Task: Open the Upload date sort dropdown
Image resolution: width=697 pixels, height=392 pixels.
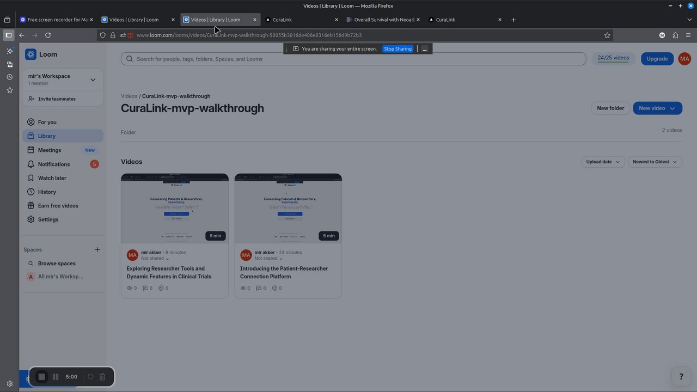Action: pos(603,162)
